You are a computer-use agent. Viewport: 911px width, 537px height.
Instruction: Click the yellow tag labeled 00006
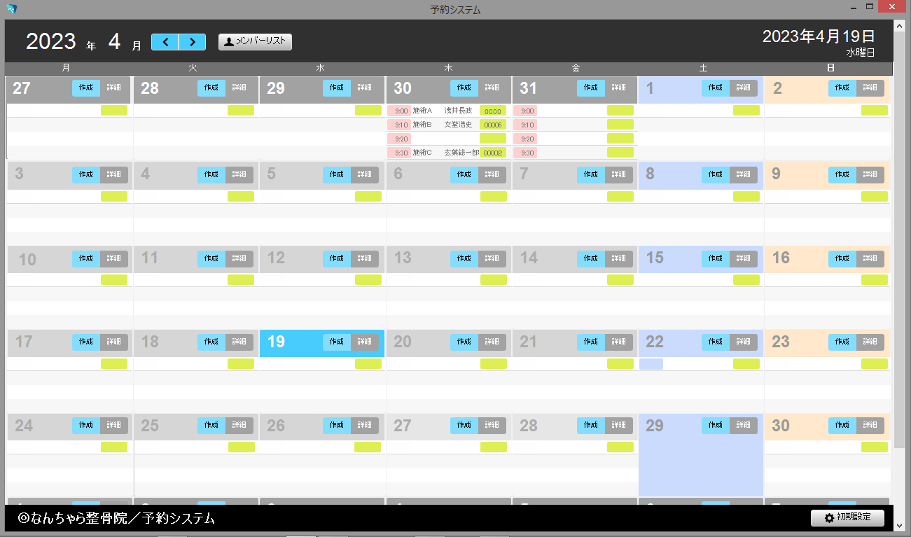493,125
